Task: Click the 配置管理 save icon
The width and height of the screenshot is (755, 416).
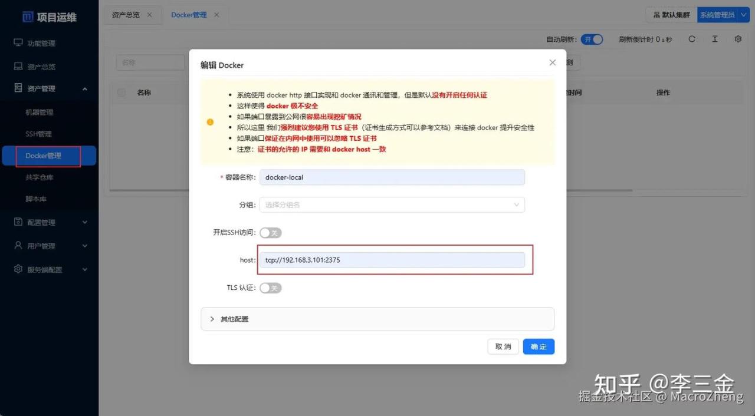Action: (x=18, y=222)
